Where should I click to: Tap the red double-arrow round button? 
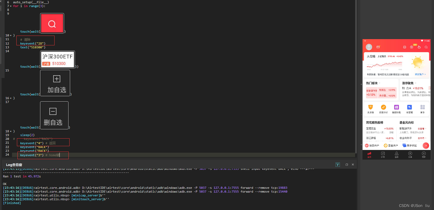point(426,146)
